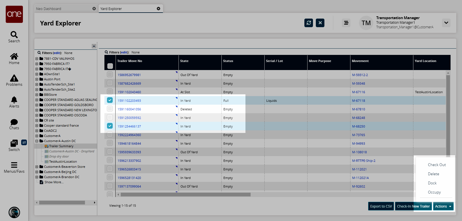Open the Alerts bell icon
Viewport: 462px width, 221px height.
(14, 100)
